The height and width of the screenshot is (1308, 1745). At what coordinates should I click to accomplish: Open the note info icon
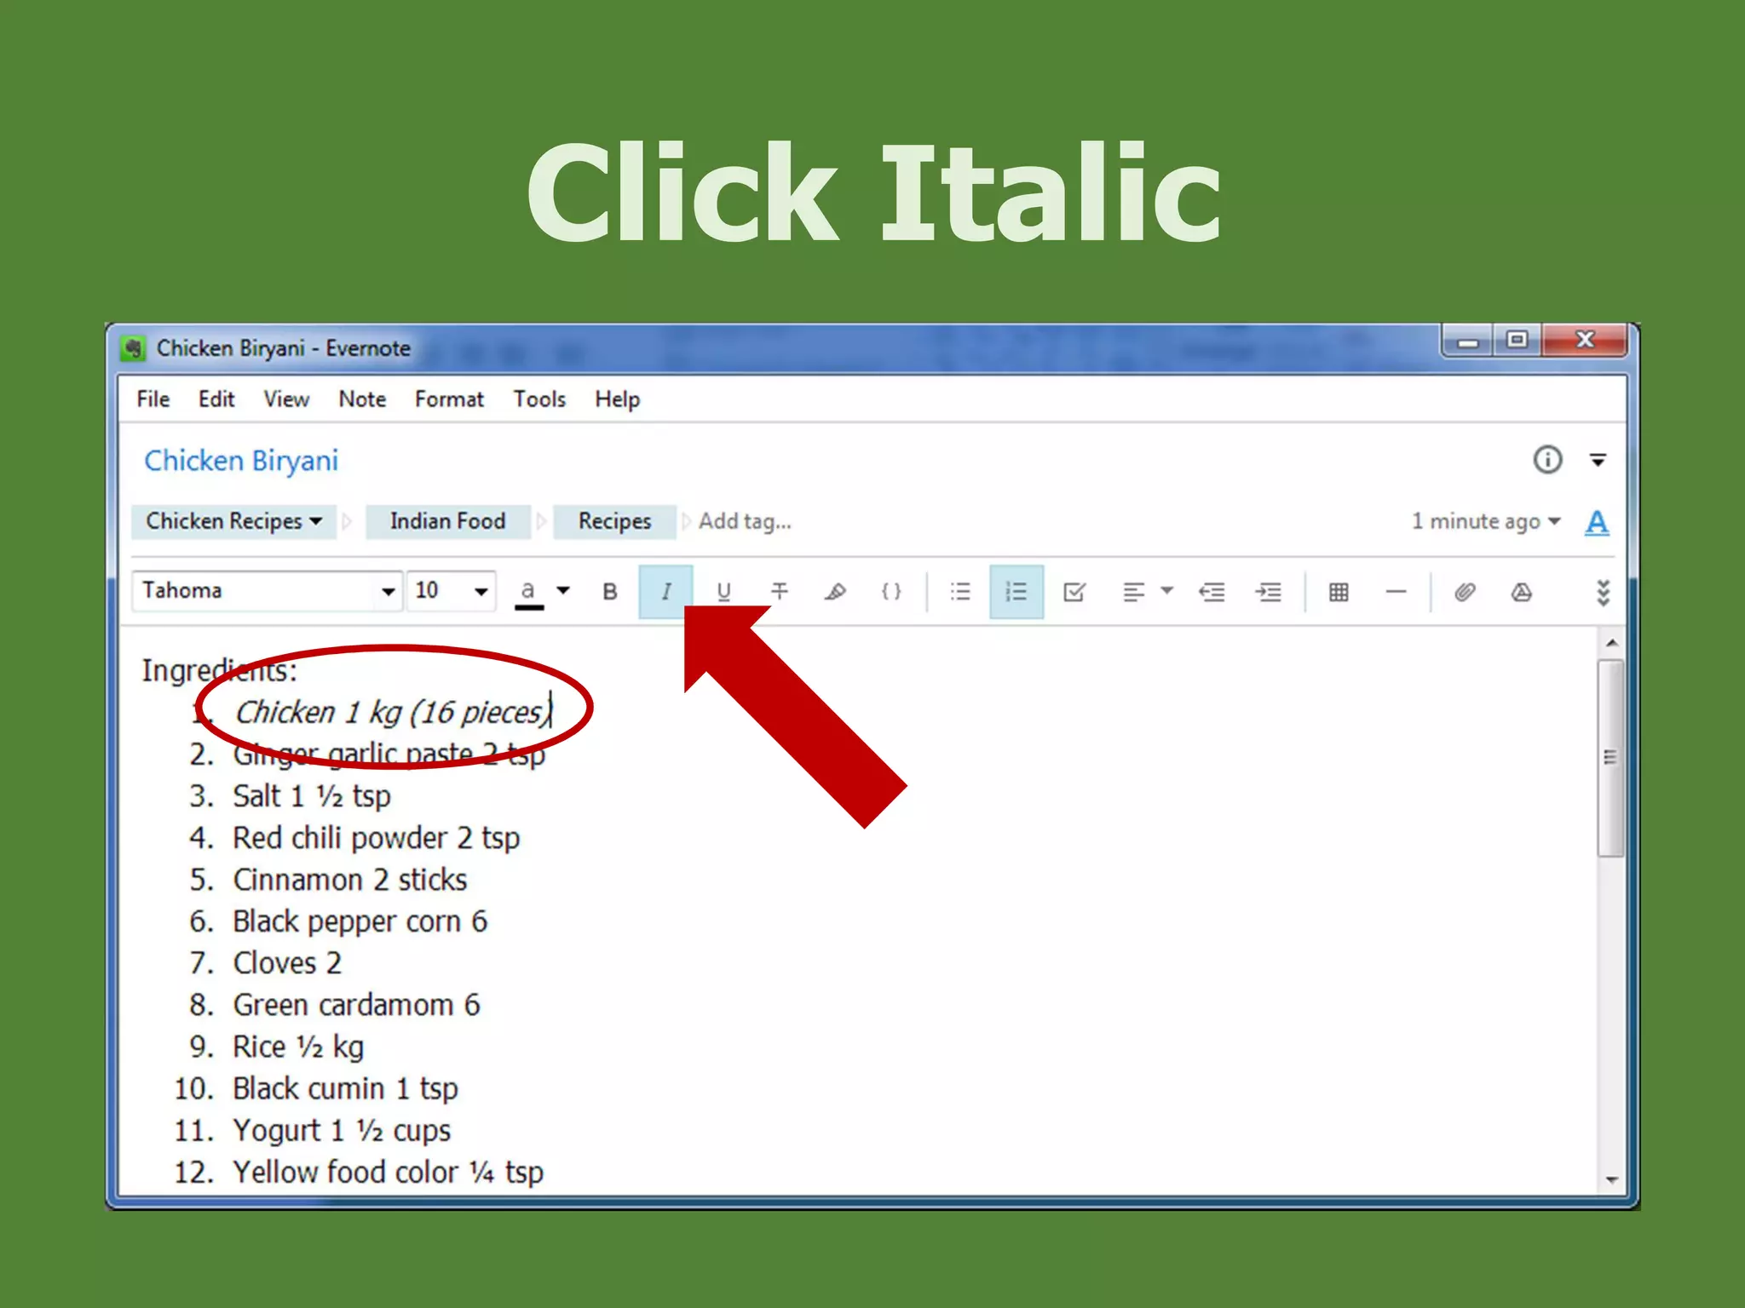click(1547, 460)
